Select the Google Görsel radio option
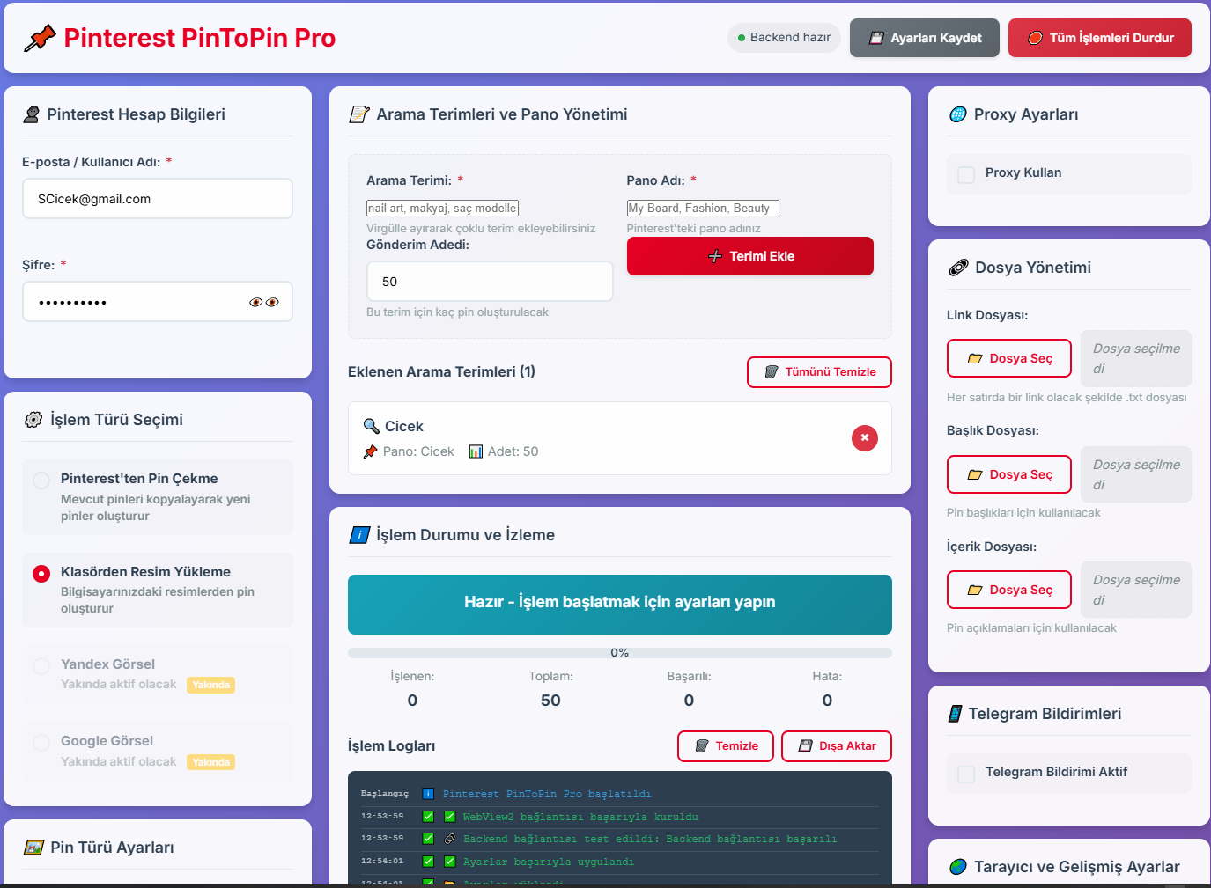Screen dimensions: 1211x888 (41, 742)
